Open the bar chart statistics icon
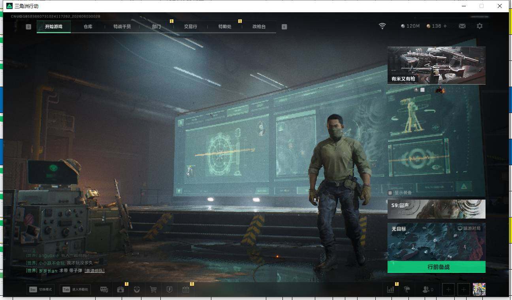This screenshot has height=300, width=512. tap(391, 290)
